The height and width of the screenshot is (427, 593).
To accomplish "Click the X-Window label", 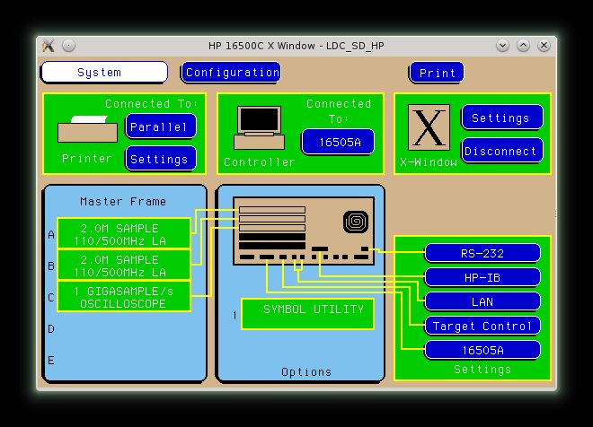I will [x=429, y=161].
